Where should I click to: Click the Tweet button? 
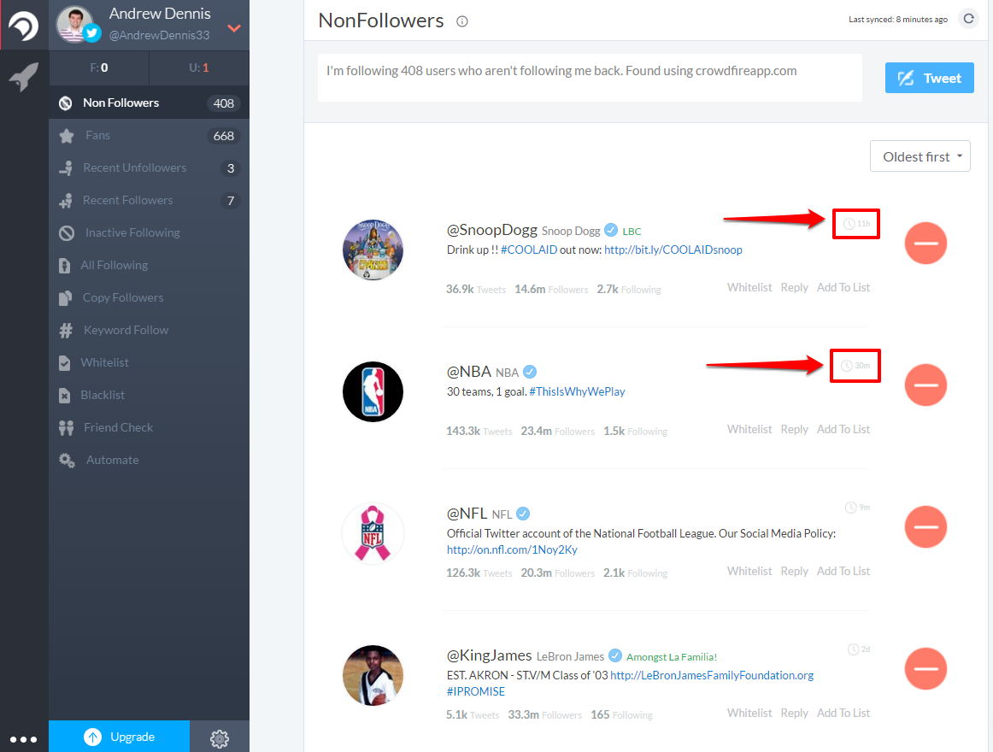(929, 78)
